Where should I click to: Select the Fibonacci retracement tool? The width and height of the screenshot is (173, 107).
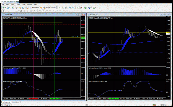pyautogui.click(x=24, y=11)
